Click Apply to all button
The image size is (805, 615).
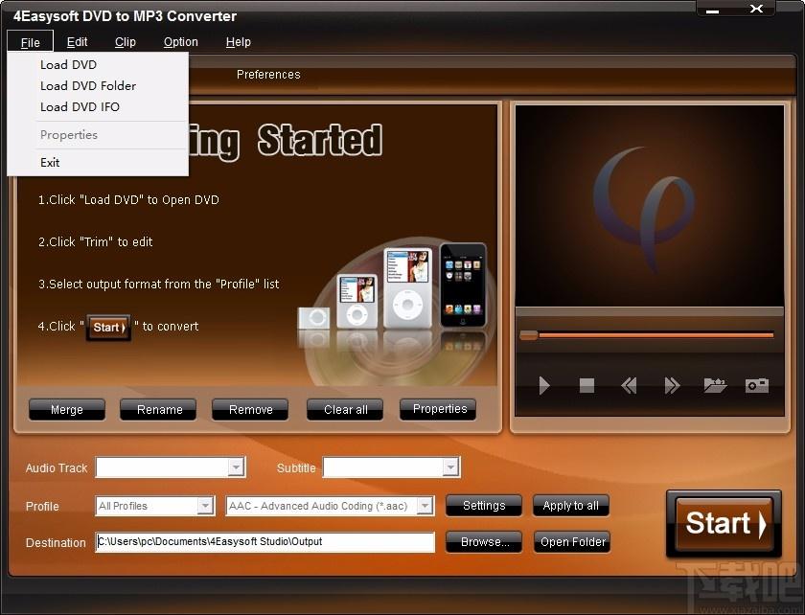coord(571,506)
